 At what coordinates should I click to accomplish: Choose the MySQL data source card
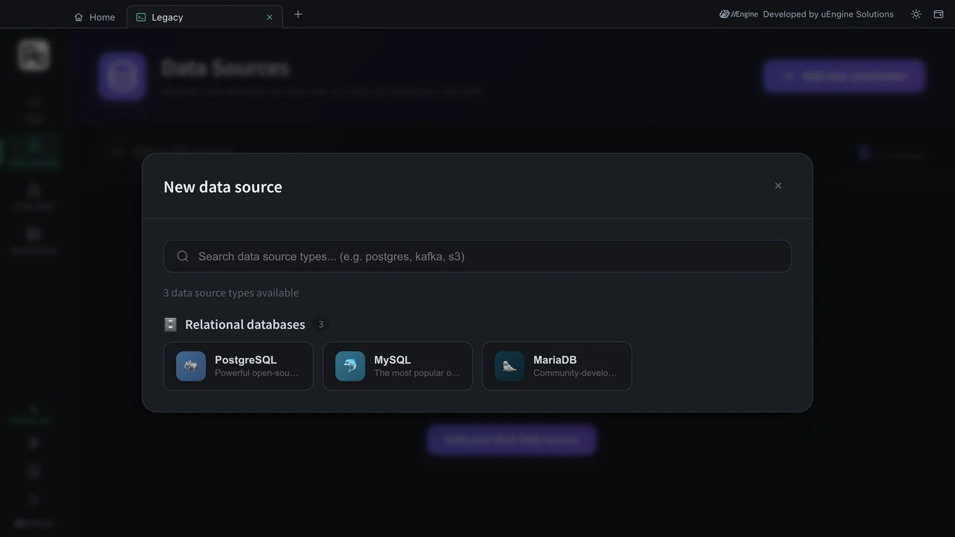coord(398,366)
